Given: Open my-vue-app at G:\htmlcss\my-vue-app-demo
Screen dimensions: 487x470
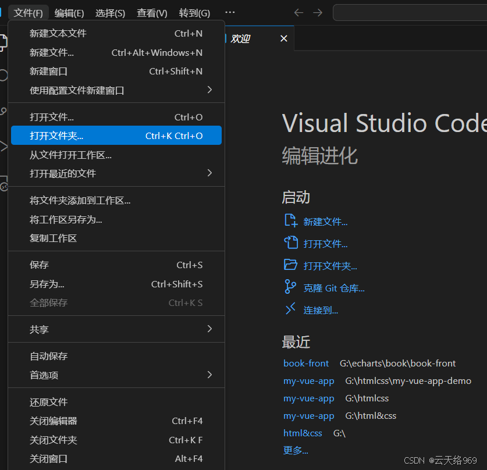Looking at the screenshot, I should pyautogui.click(x=309, y=381).
